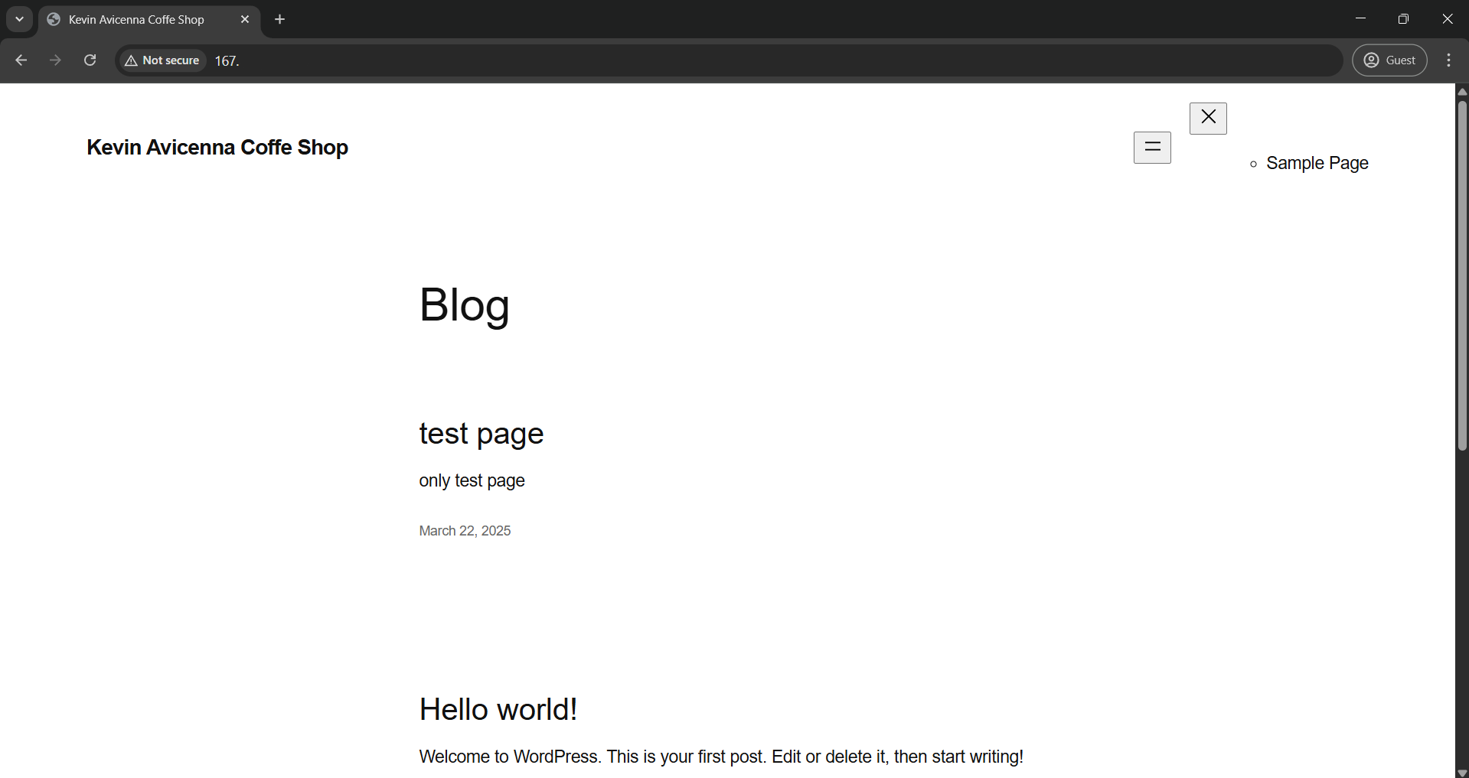
Task: Open a new browser tab
Action: 280,19
